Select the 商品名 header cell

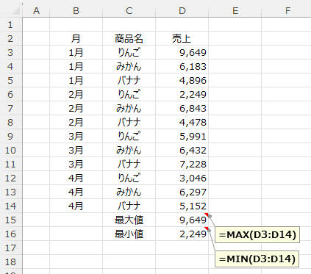coord(129,38)
